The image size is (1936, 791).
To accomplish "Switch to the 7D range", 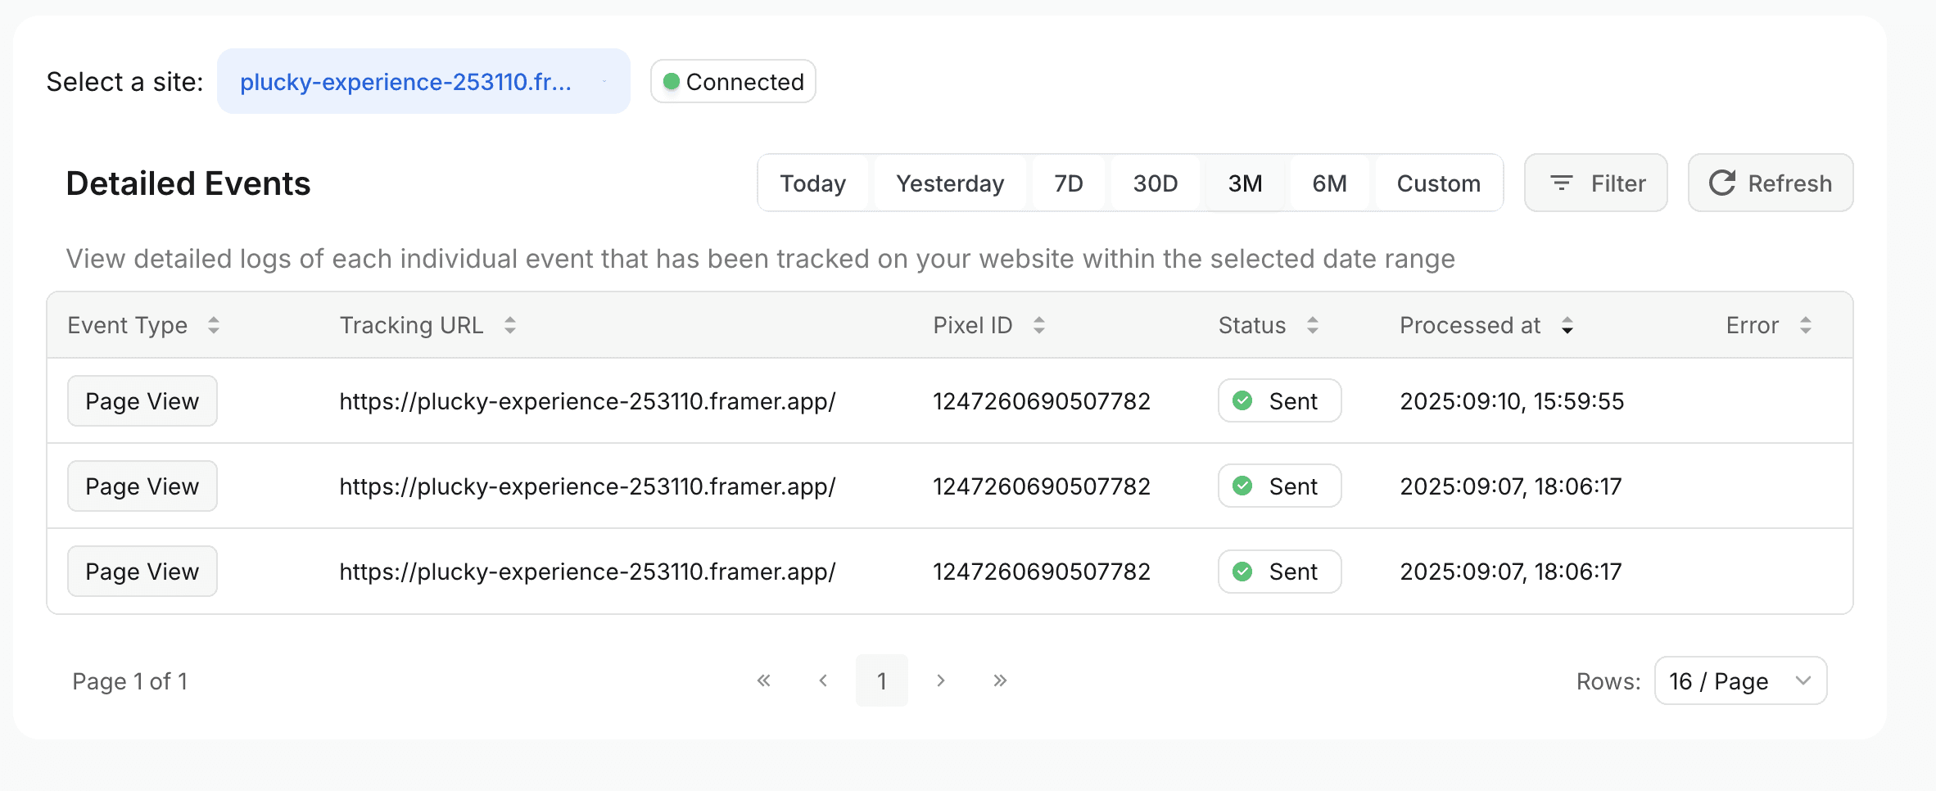I will coord(1068,183).
